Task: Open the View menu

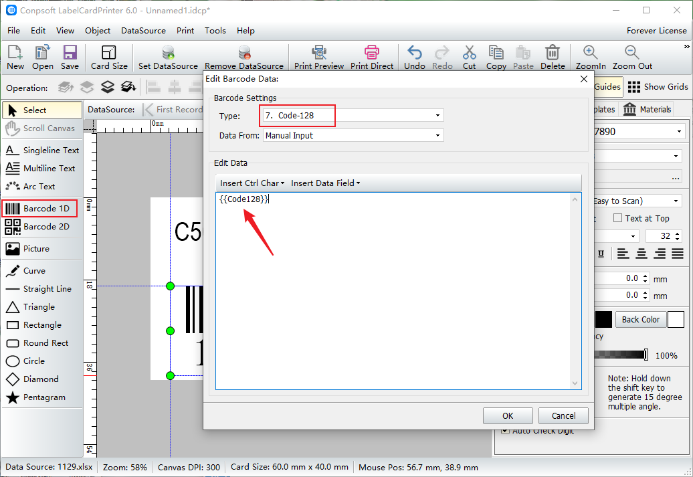Action: point(65,31)
